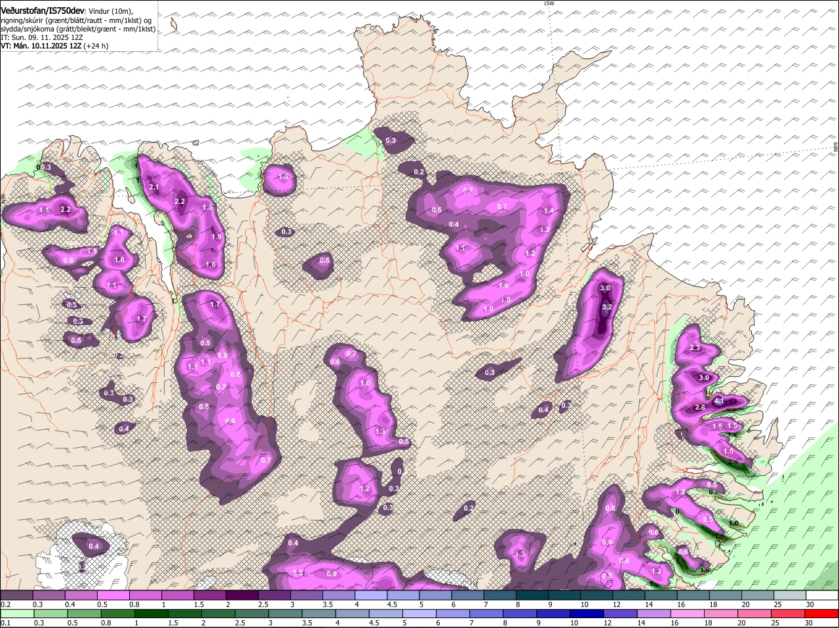Click the '2.3' precipitation value on map
Image resolution: width=839 pixels, height=628 pixels.
695,348
